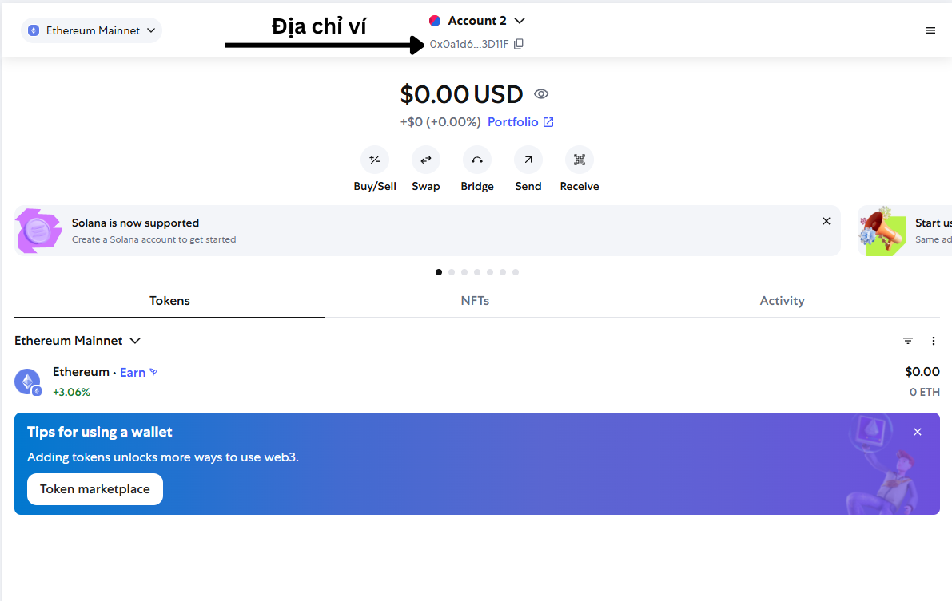This screenshot has height=601, width=952.
Task: Open the hamburger menu at top right
Action: click(x=930, y=30)
